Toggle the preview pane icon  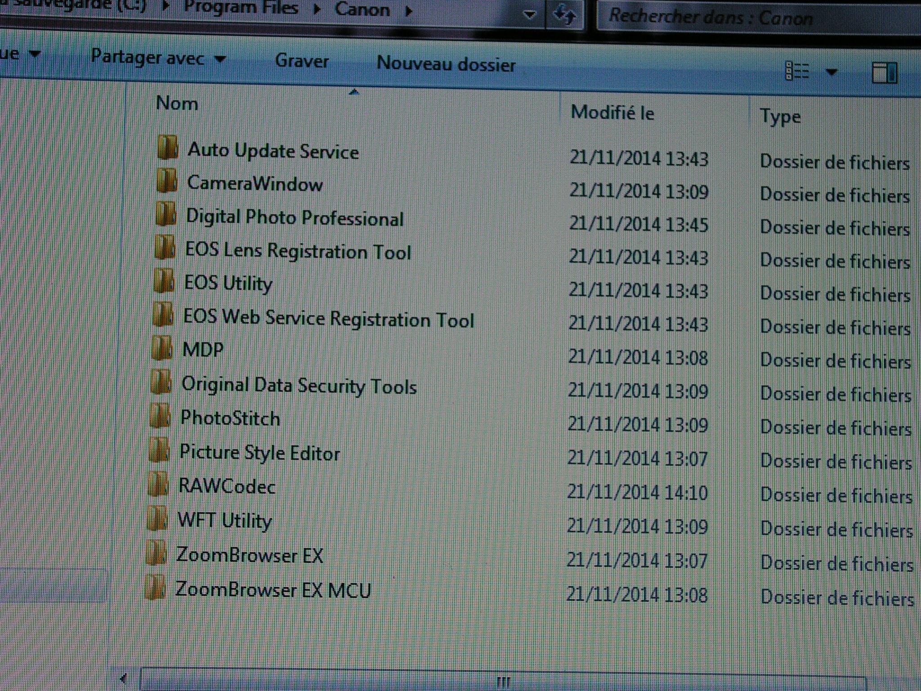point(884,73)
